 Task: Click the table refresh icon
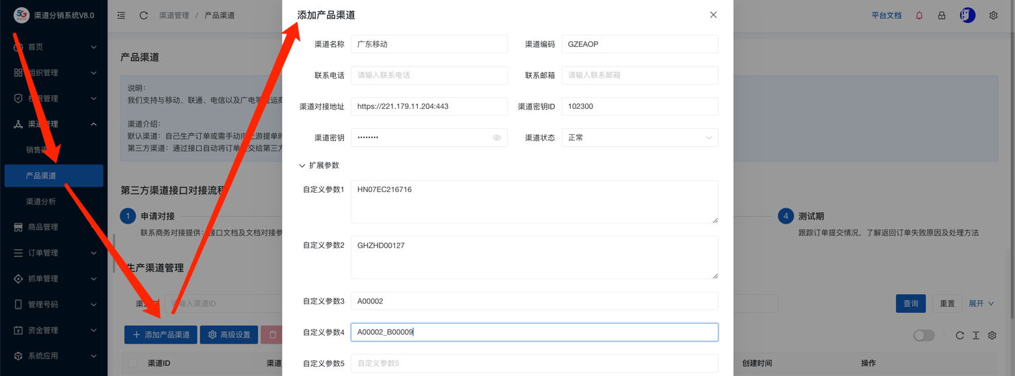[x=959, y=335]
